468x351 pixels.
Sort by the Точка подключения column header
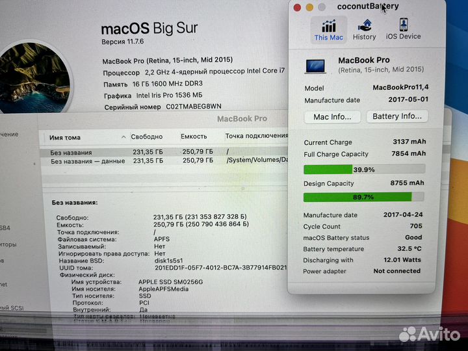point(256,136)
